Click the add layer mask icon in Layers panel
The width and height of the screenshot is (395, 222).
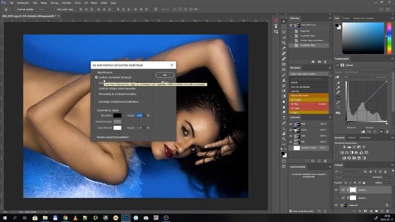point(365,211)
